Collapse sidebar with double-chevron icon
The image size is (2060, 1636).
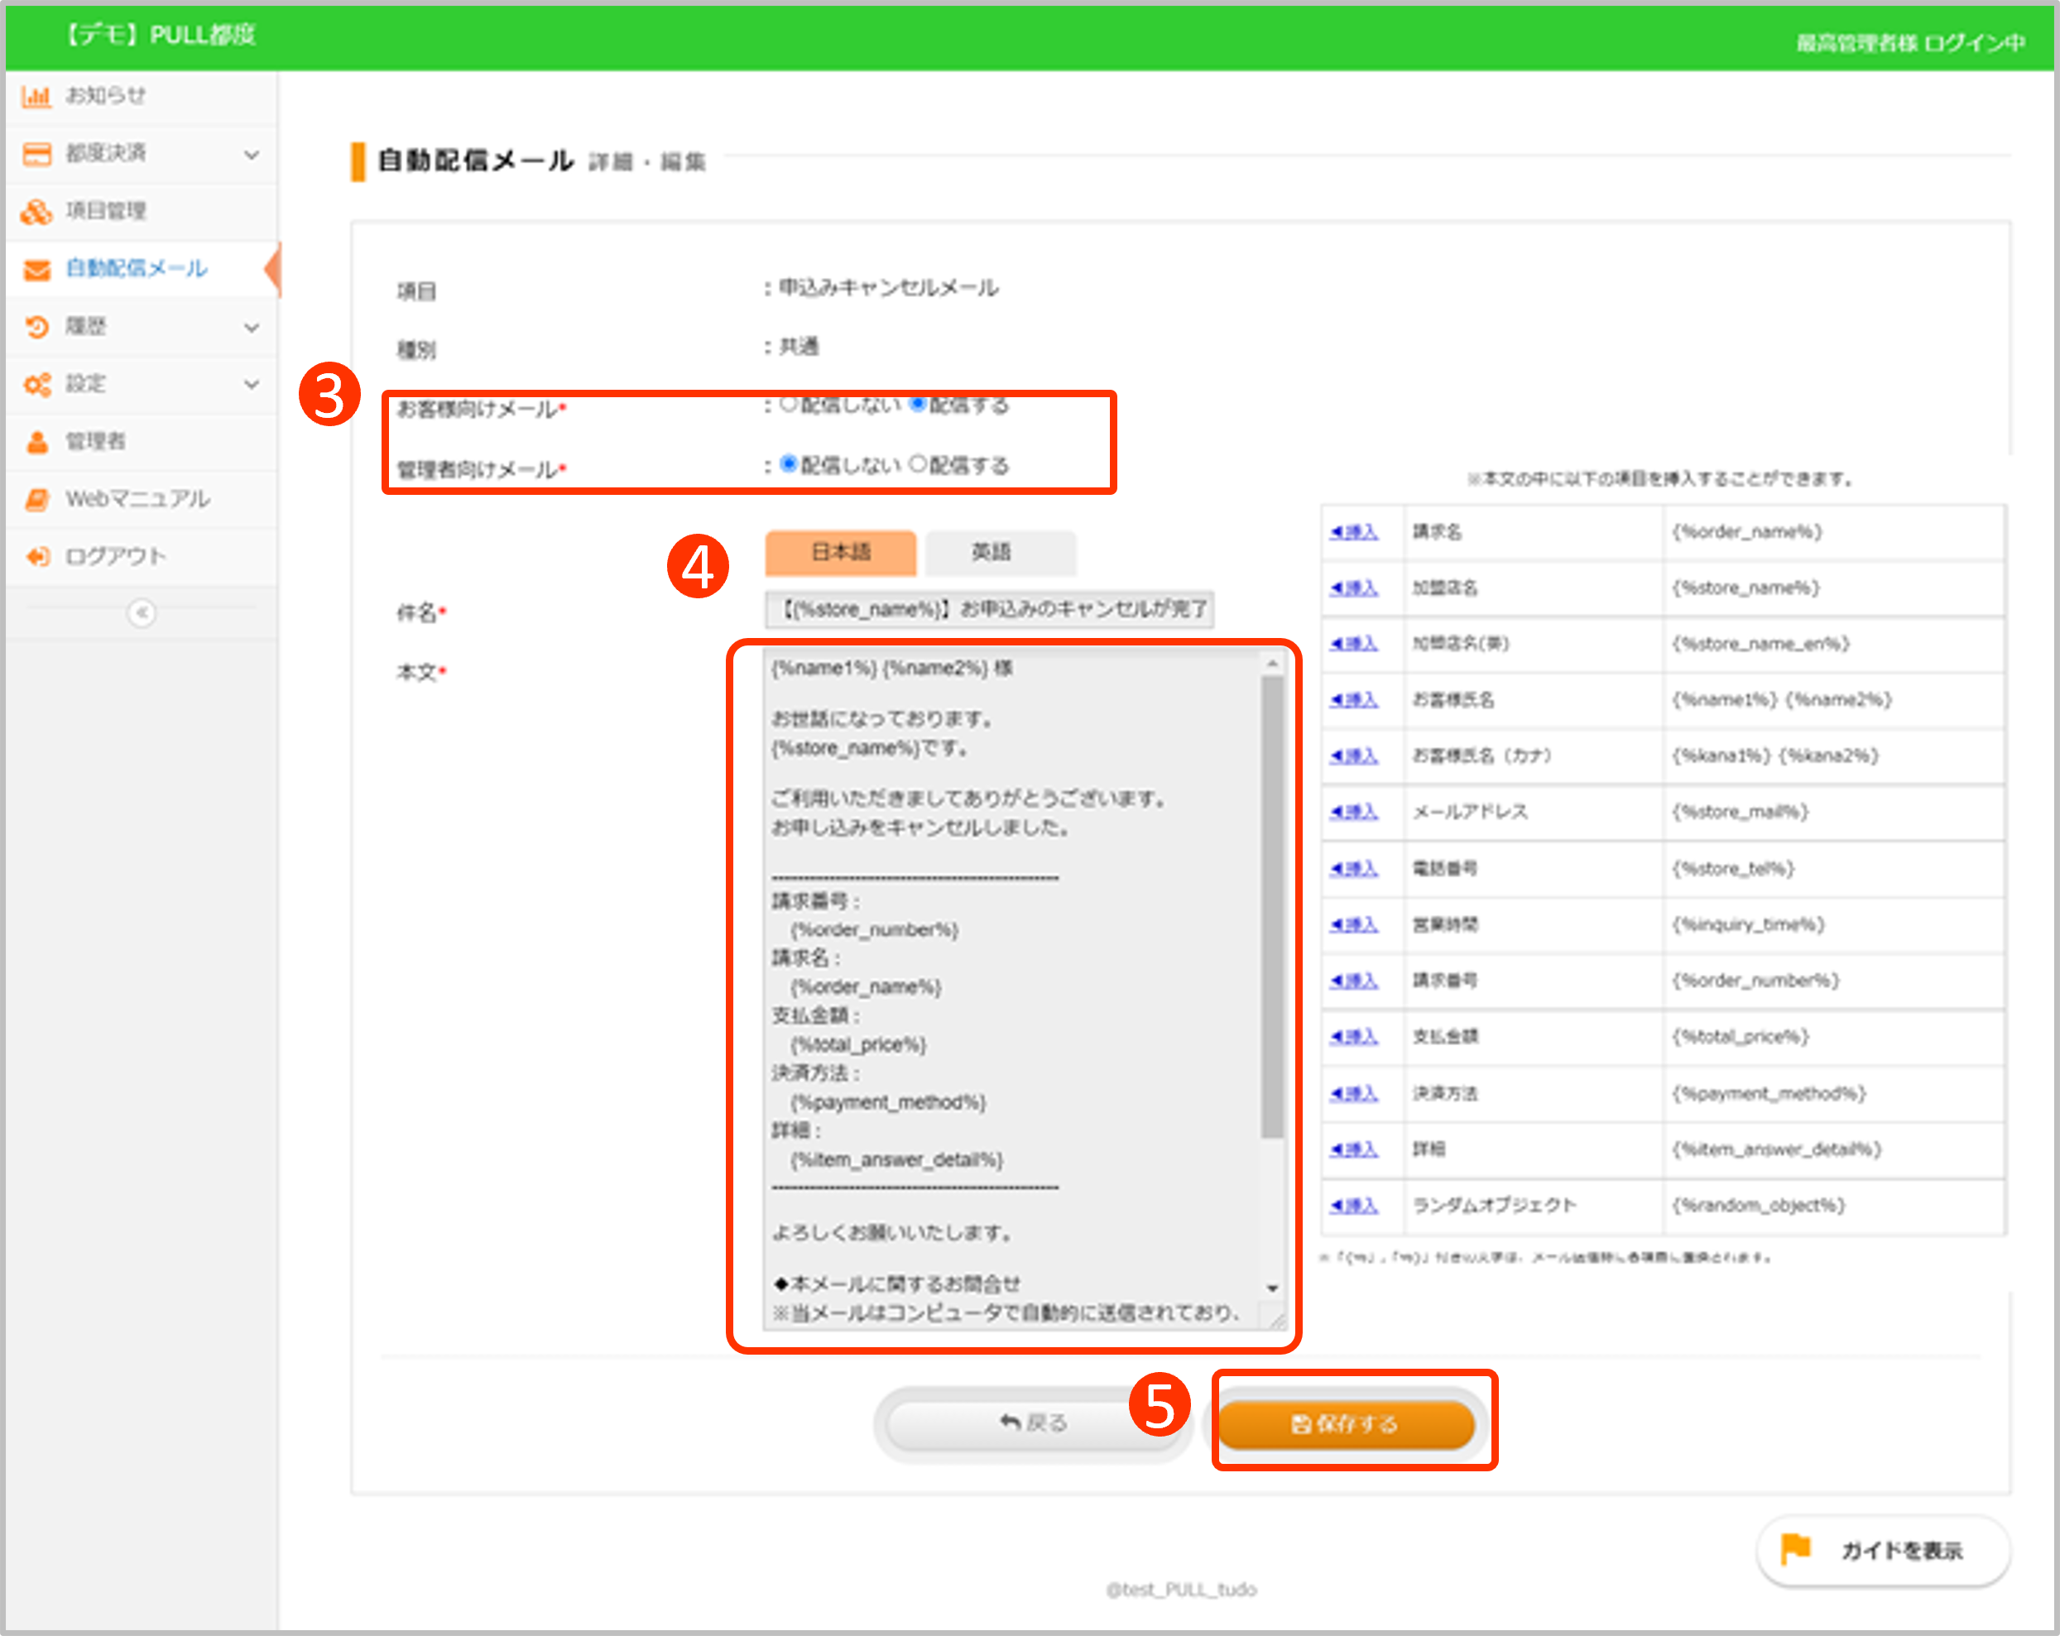(x=142, y=612)
